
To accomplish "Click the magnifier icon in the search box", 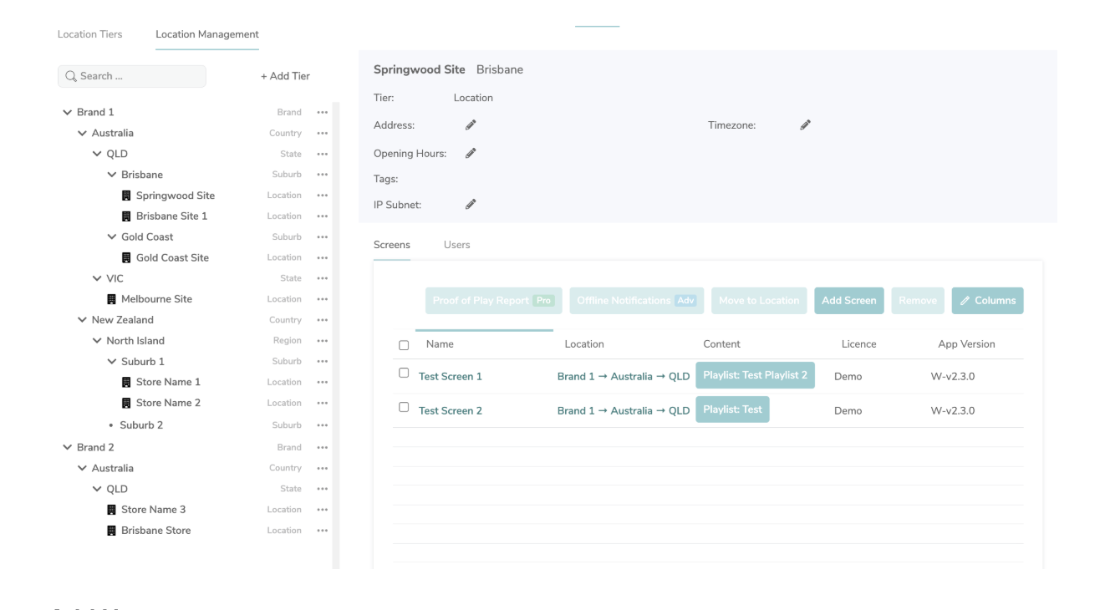I will (x=71, y=76).
